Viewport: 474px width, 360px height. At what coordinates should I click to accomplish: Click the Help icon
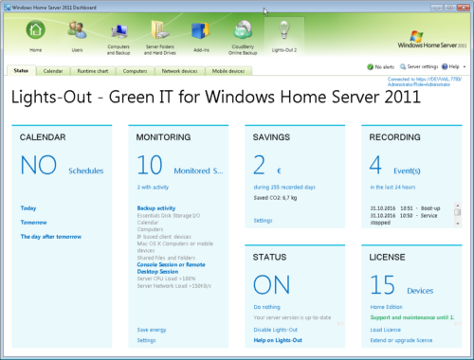click(x=445, y=66)
